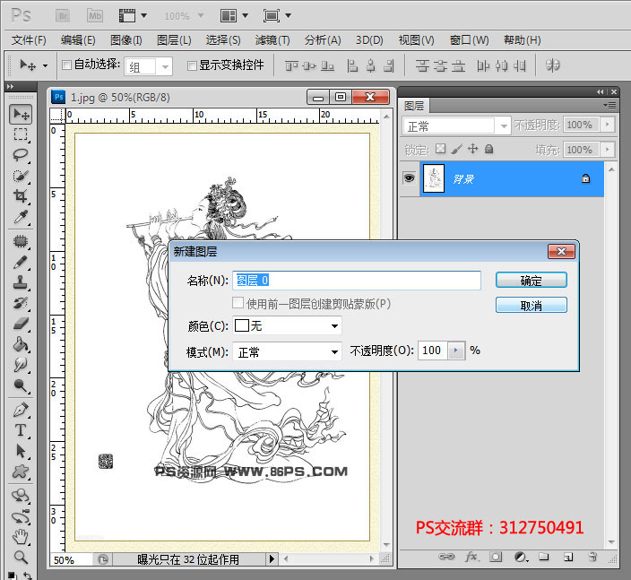Select the Rectangular Marquee tool
Image resolution: width=631 pixels, height=580 pixels.
click(21, 134)
